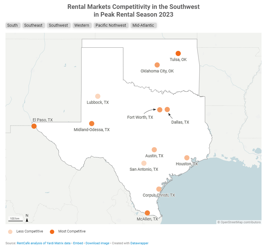
Task: Click the Tulsa, OK map marker
Action: (x=178, y=53)
